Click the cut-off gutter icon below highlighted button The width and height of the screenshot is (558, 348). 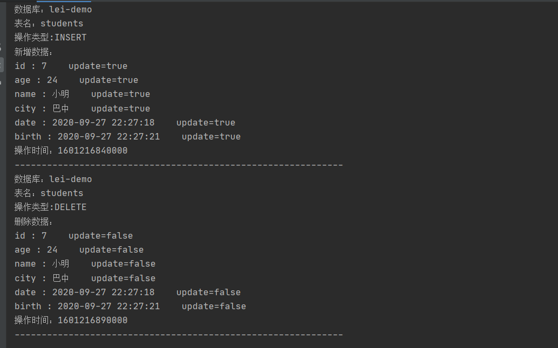[x=1, y=82]
